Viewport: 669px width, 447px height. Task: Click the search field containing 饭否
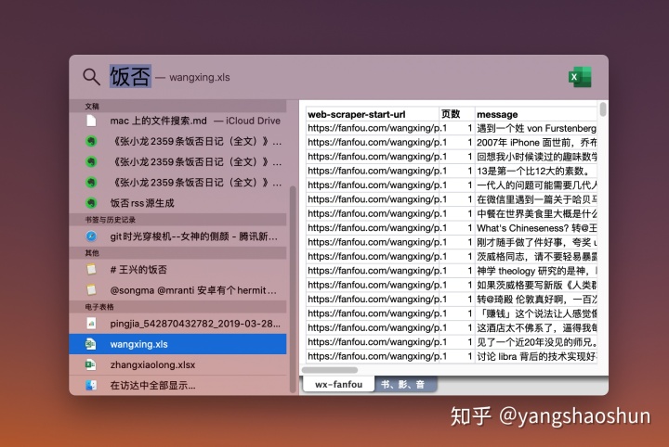click(130, 77)
